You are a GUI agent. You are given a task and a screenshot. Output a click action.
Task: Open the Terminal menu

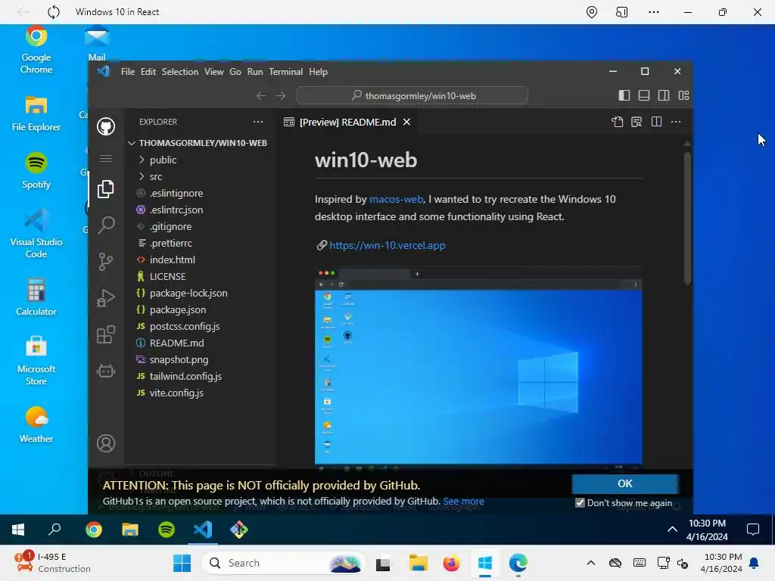click(x=285, y=72)
